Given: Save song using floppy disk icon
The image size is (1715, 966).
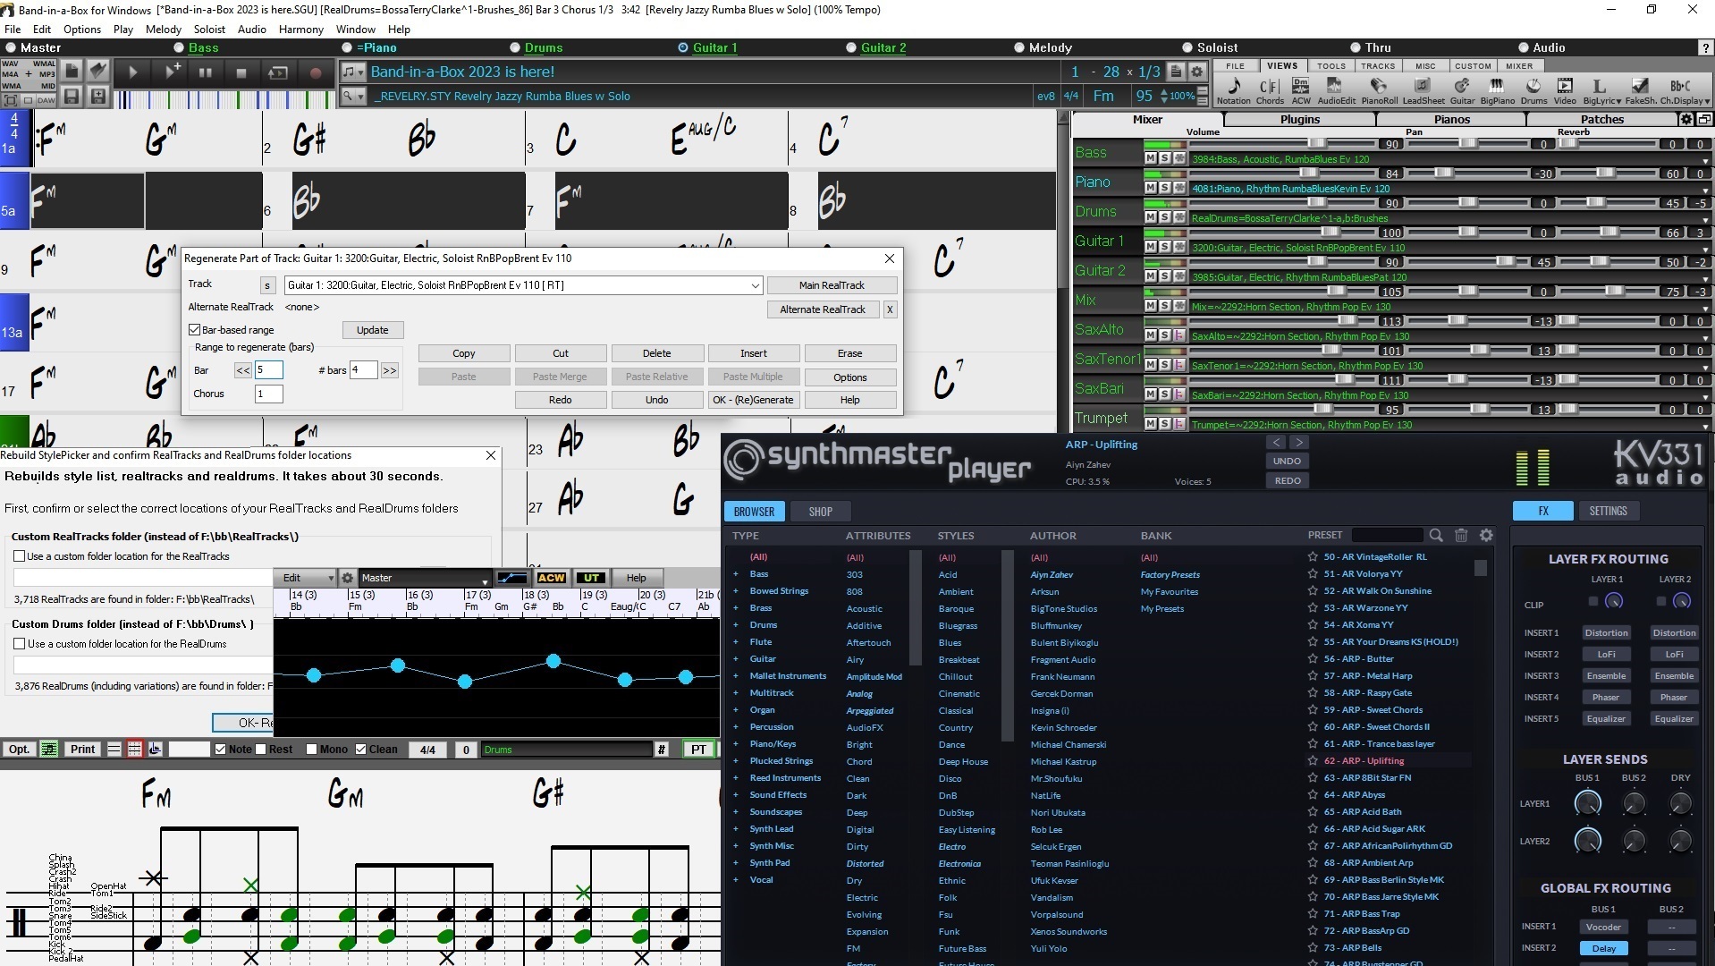Looking at the screenshot, I should (x=72, y=96).
